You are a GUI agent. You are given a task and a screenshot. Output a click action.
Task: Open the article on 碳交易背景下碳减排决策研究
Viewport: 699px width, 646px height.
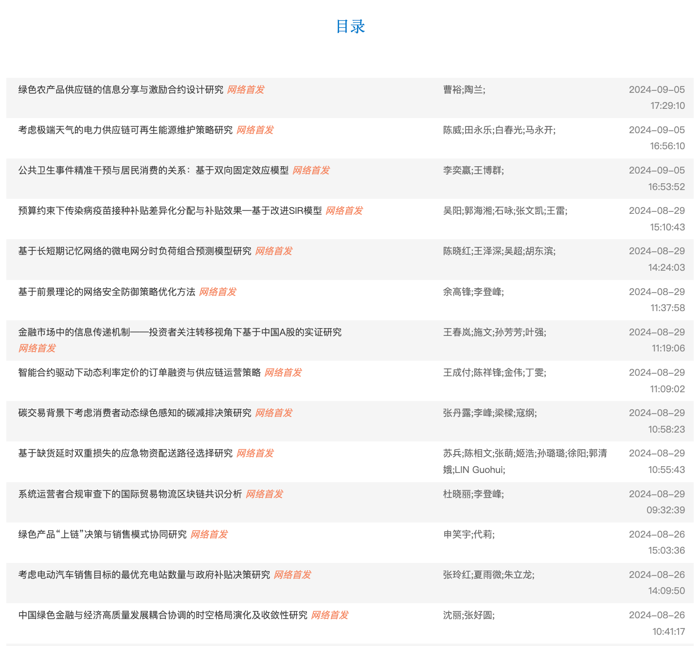pyautogui.click(x=135, y=413)
